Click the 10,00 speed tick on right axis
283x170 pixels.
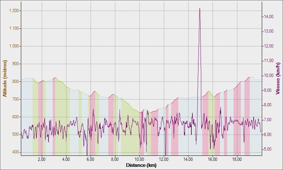pos(268,75)
